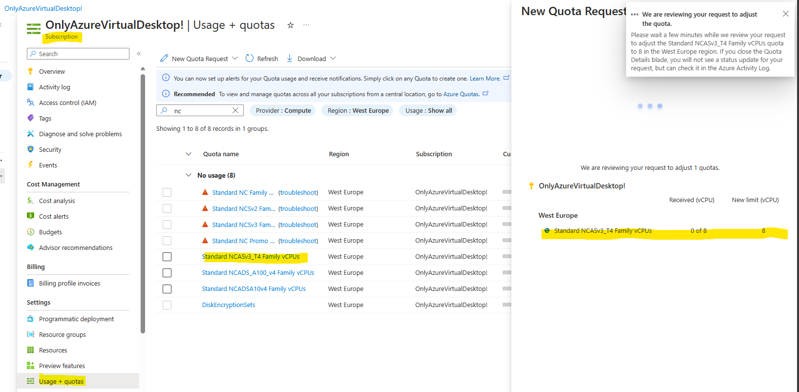
Task: Click the quota filter search box
Action: 200,110
